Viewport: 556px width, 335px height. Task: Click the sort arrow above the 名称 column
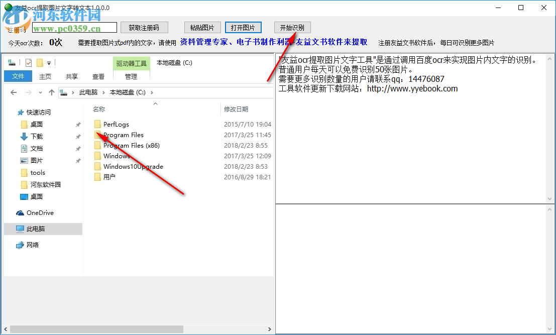click(x=155, y=103)
